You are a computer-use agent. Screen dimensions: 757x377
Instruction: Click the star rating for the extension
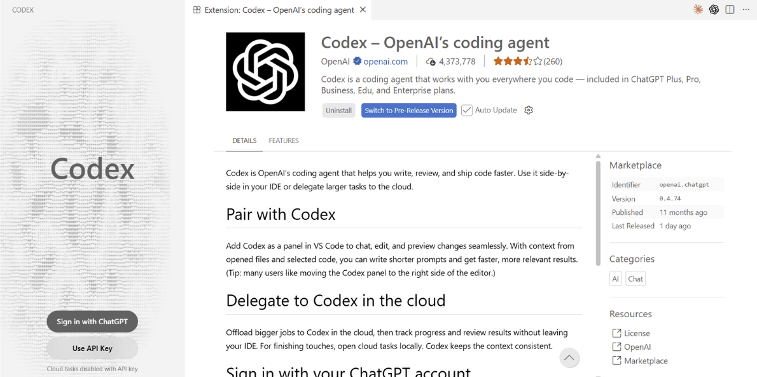[x=518, y=62]
